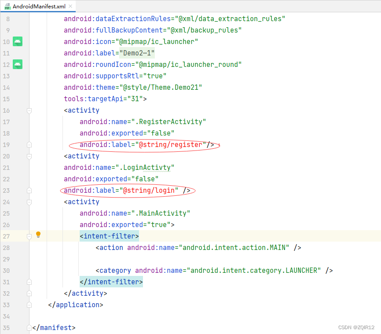Click "@mipmap/ic_launcher_round" value
The height and width of the screenshot is (334, 381).
pyautogui.click(x=188, y=64)
